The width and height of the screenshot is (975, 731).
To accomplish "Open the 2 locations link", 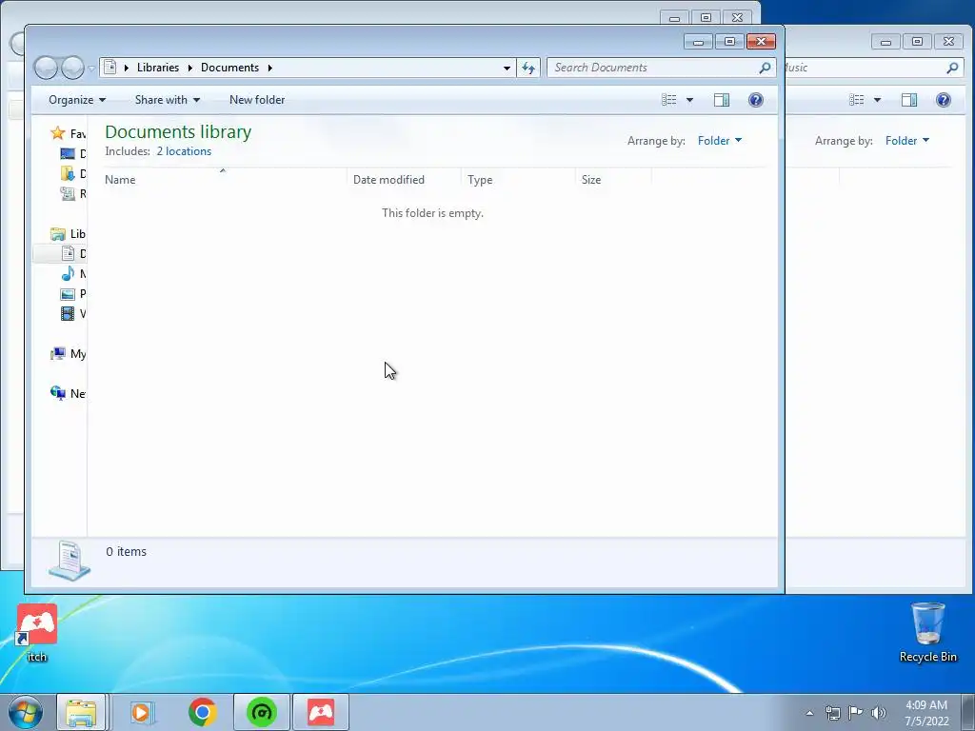I will 184,151.
